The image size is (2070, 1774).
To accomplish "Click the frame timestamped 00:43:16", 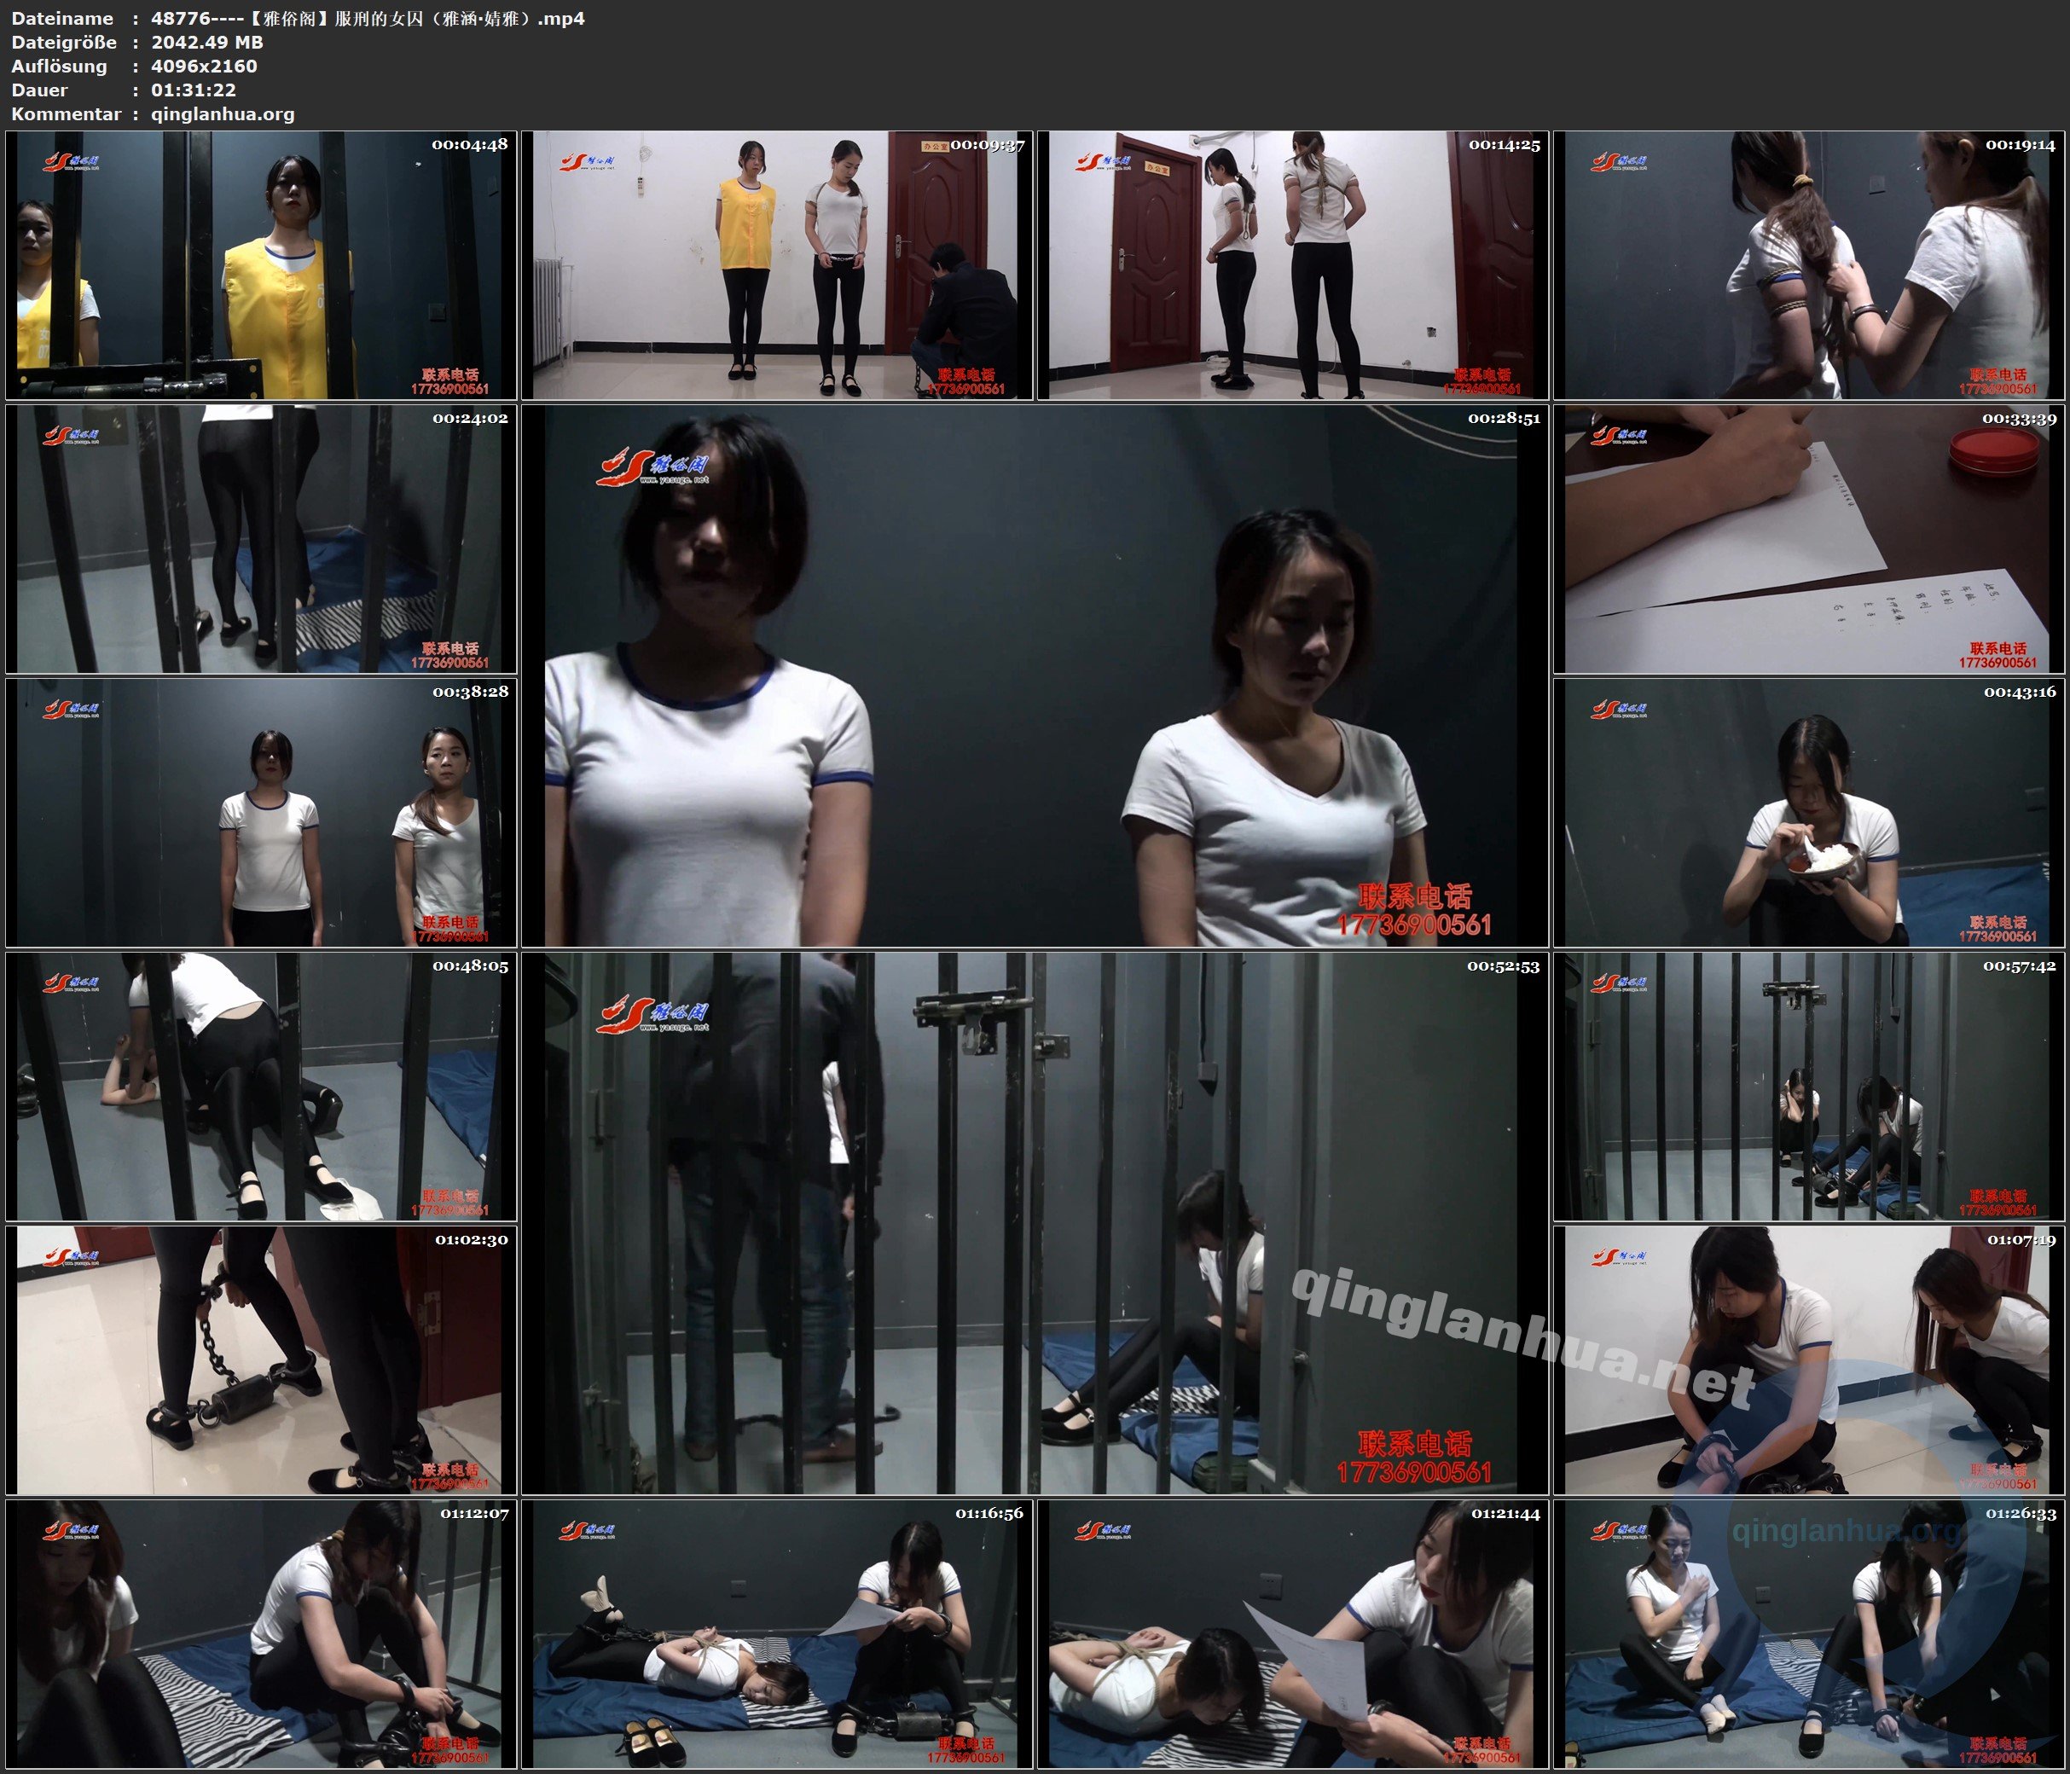I will tap(1809, 813).
